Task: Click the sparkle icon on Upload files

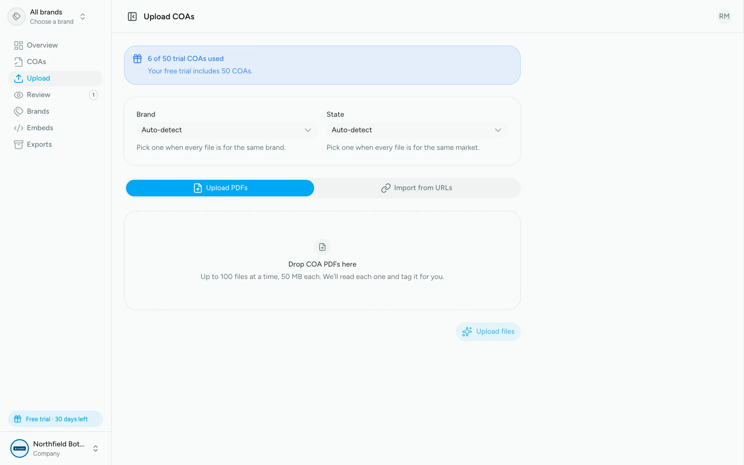Action: pyautogui.click(x=467, y=332)
